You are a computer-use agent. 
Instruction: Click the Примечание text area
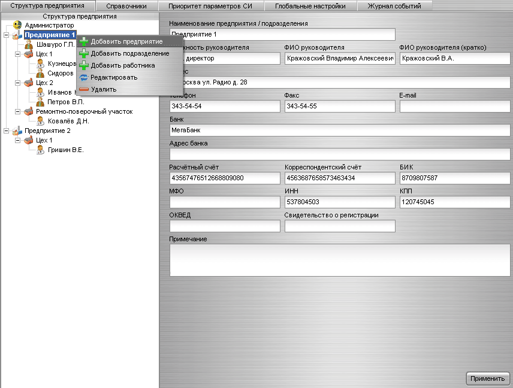click(x=340, y=260)
